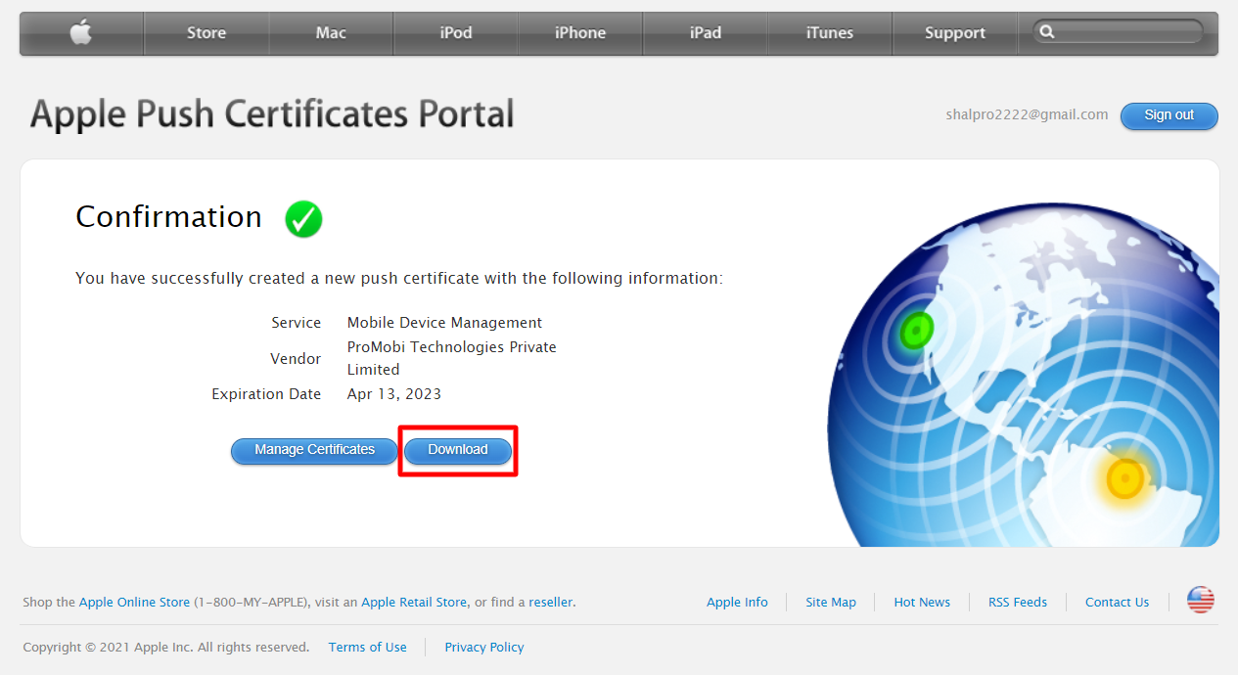Open the Terms of Use link
This screenshot has width=1238, height=675.
(368, 648)
